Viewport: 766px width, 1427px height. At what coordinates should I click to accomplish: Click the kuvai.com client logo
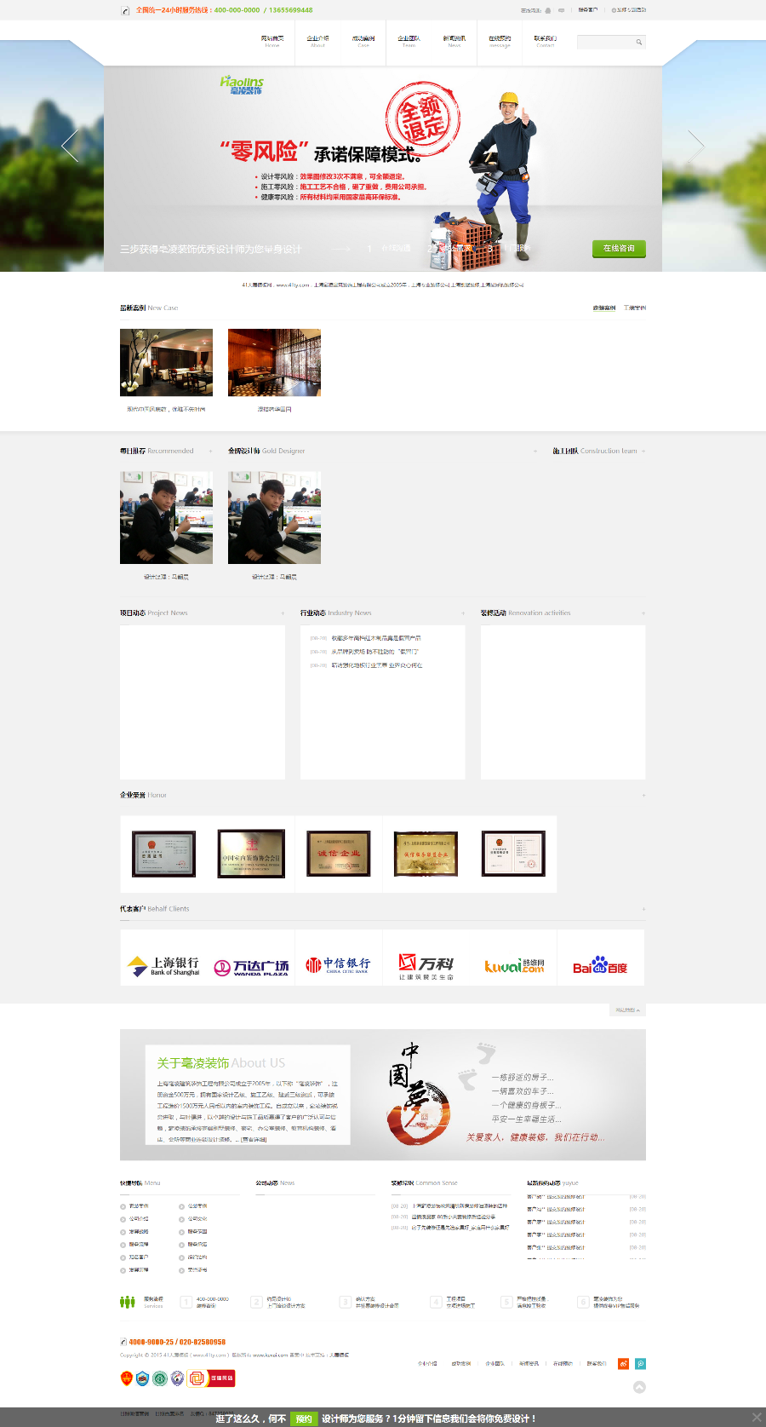[x=514, y=965]
